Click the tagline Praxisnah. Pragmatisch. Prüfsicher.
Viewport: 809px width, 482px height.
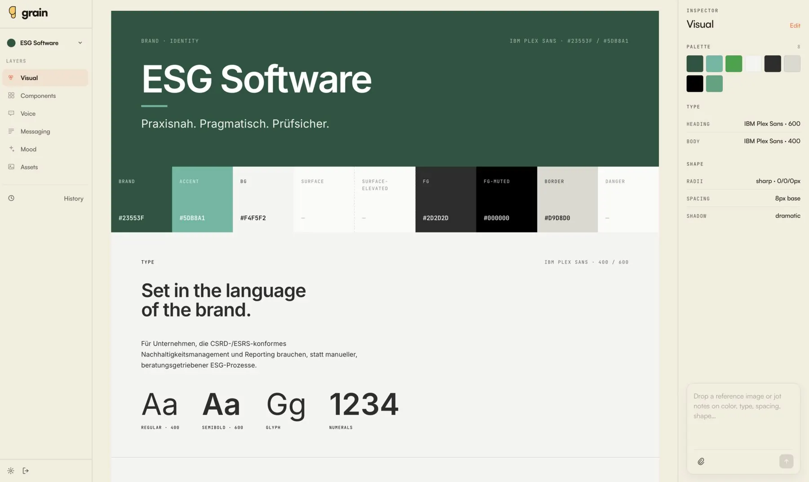(x=235, y=124)
